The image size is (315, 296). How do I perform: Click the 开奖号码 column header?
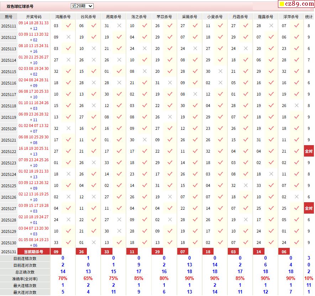34,17
